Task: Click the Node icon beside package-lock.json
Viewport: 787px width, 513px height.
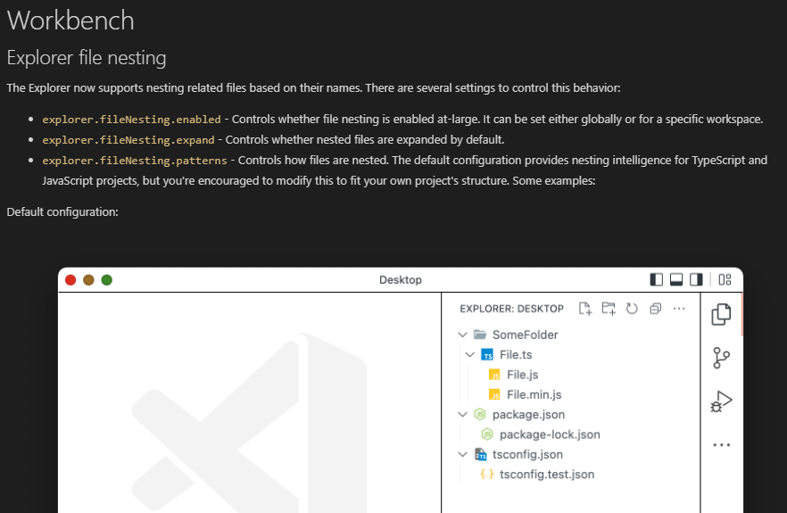Action: point(487,434)
